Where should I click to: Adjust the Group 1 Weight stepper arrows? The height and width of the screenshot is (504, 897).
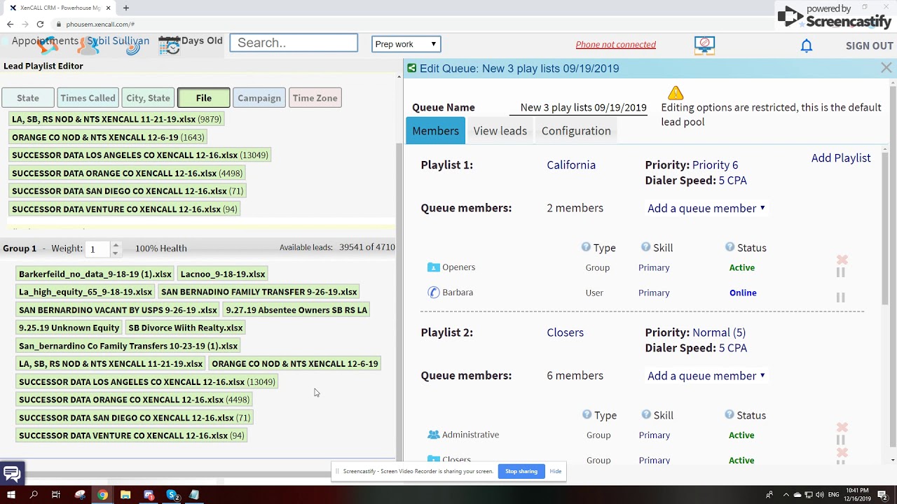click(116, 248)
